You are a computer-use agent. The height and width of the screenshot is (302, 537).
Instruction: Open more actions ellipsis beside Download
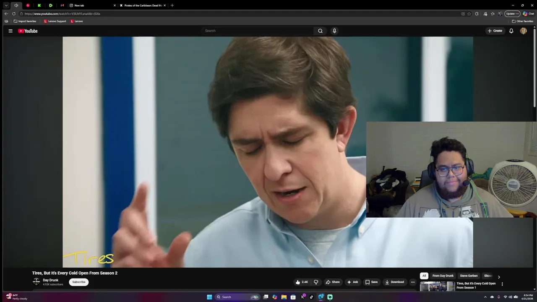click(413, 282)
